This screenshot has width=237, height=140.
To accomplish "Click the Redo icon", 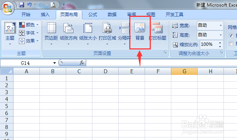I will click(41, 5).
